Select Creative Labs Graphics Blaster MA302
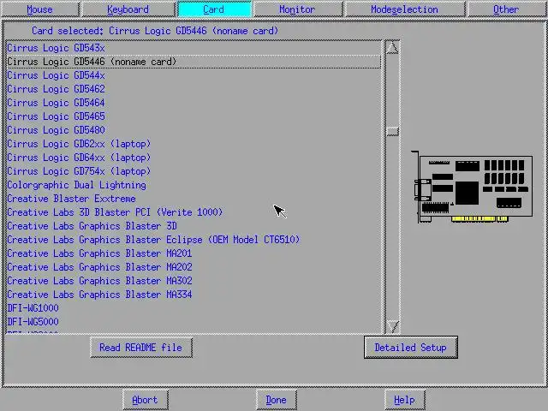548x411 pixels. tap(194, 281)
